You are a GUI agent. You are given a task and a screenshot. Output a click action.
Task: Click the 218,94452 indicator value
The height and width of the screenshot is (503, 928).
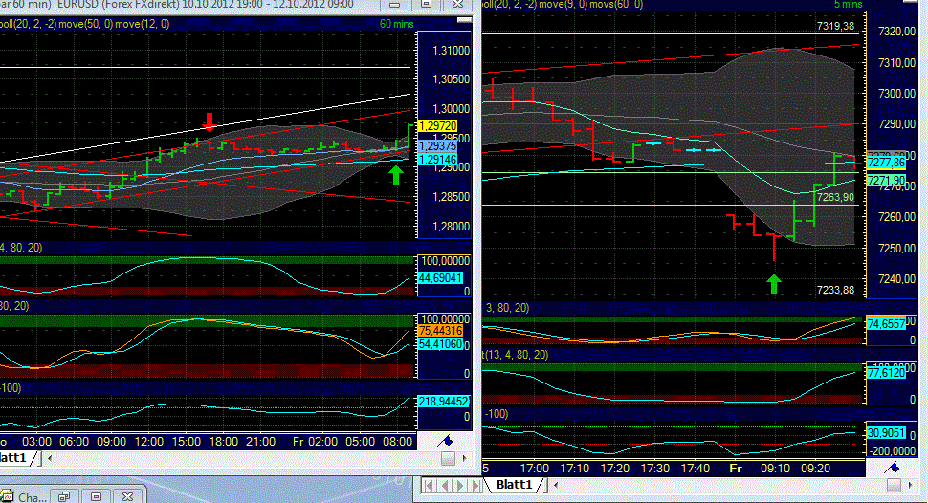443,402
